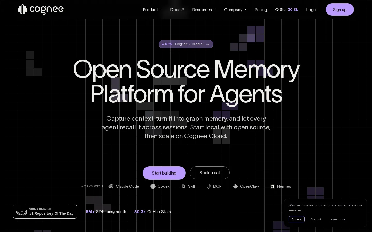The height and width of the screenshot is (232, 372).
Task: Expand the Company dropdown chevron
Action: pyautogui.click(x=245, y=10)
